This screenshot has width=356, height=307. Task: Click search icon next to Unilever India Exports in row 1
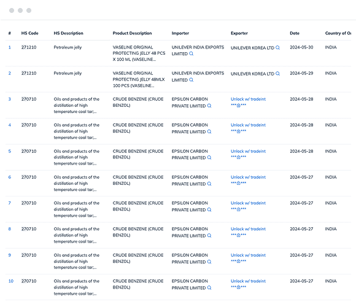tap(191, 53)
